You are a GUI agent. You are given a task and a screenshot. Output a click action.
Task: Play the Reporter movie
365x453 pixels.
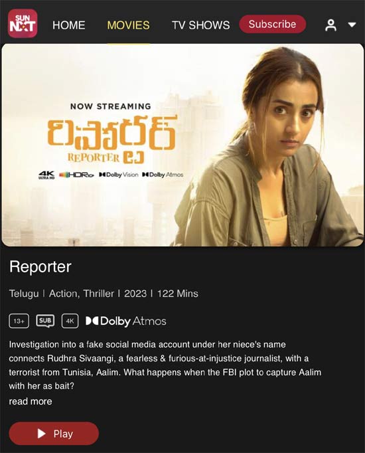54,433
